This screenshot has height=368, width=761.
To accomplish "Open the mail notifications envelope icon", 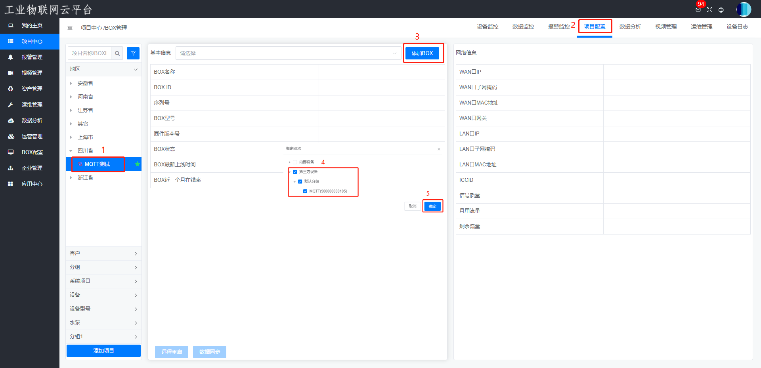I will coord(698,10).
